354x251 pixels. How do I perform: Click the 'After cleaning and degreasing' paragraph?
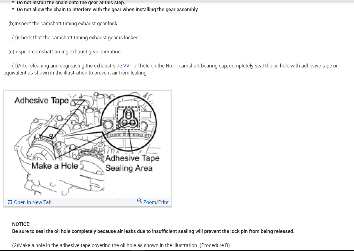(x=170, y=69)
